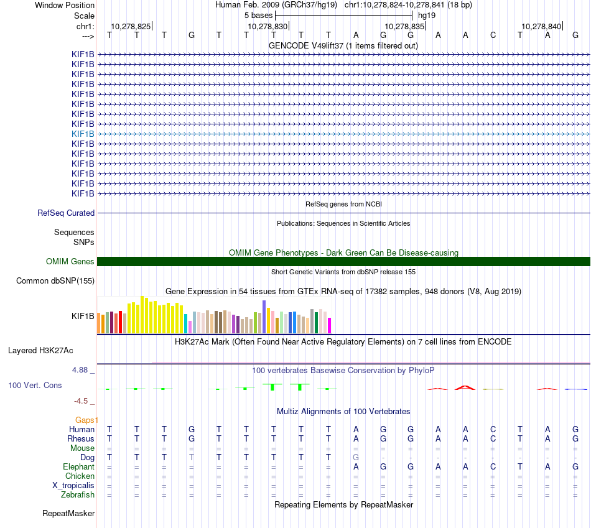The height and width of the screenshot is (528, 591).
Task: Open 100 vertebrates Basewise Conservation by PhyloP title
Action: [x=343, y=371]
